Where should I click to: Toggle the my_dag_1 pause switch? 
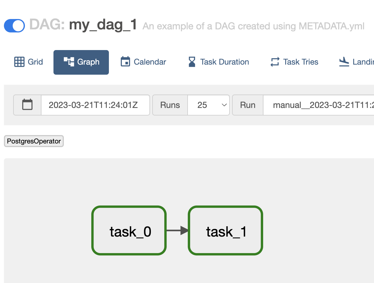point(14,26)
